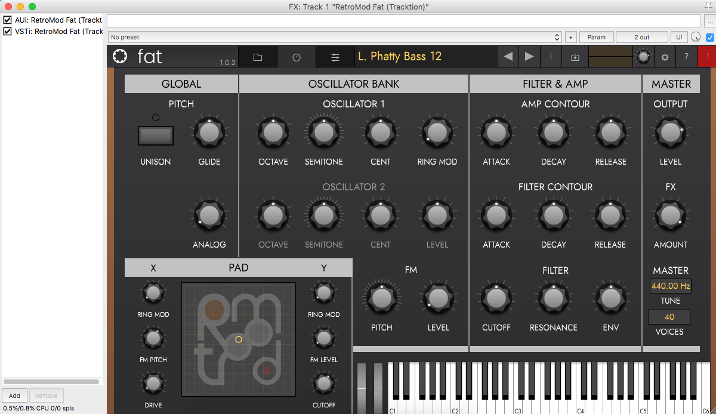Image resolution: width=716 pixels, height=414 pixels.
Task: Click Oscillator 1 OCTAVE knob
Action: tap(273, 132)
